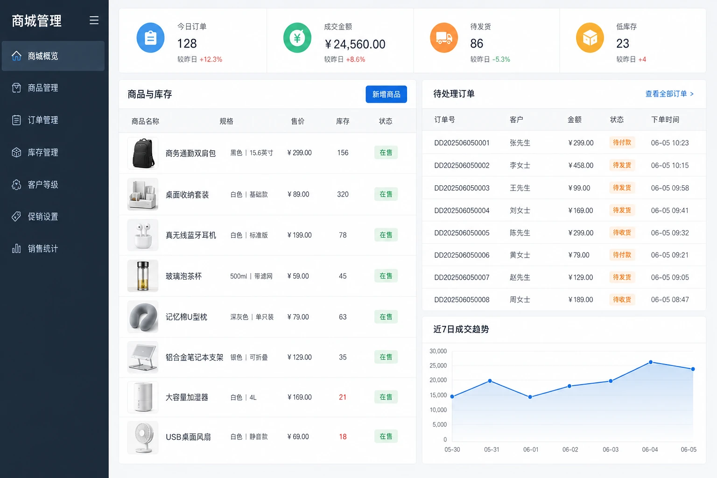The image size is (717, 478).
Task: Click the 下单时间 column header
Action: [x=665, y=119]
